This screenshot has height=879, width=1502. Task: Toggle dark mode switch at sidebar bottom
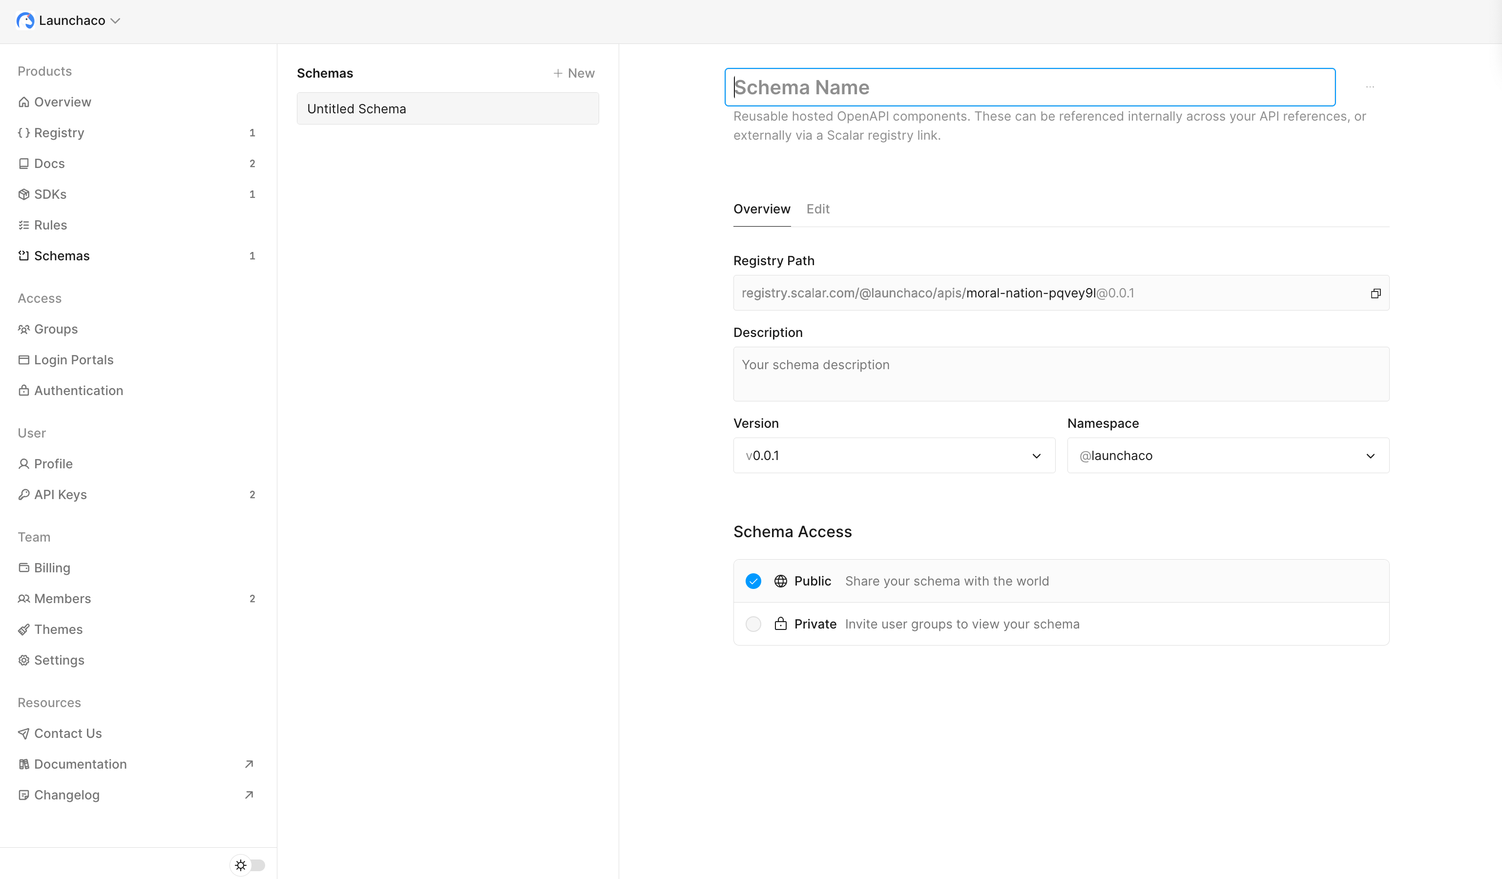pyautogui.click(x=249, y=865)
